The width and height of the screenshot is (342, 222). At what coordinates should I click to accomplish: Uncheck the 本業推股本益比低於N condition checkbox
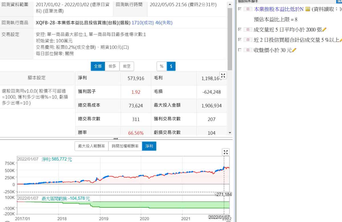click(239, 9)
